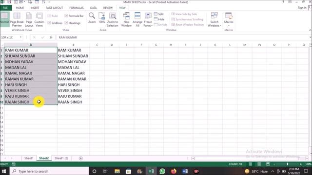312x175 pixels.
Task: Click Page Break Preview status bar icon
Action: 268,164
